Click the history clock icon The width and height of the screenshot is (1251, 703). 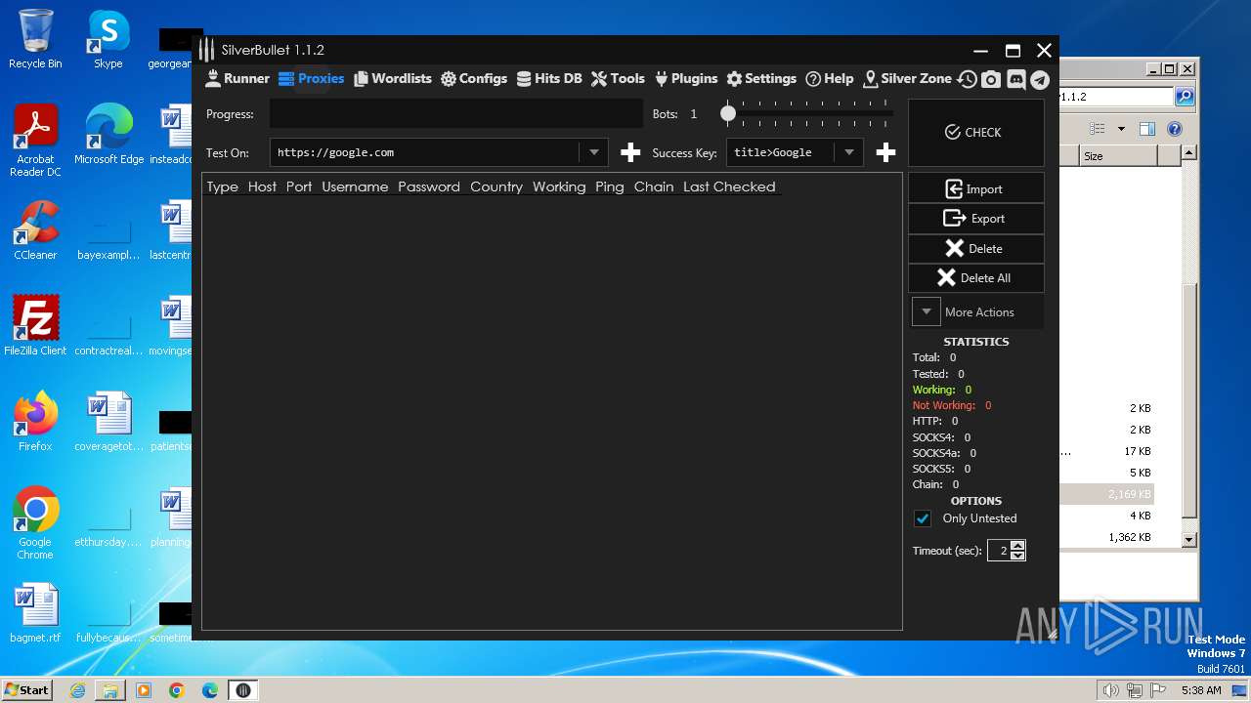click(968, 80)
